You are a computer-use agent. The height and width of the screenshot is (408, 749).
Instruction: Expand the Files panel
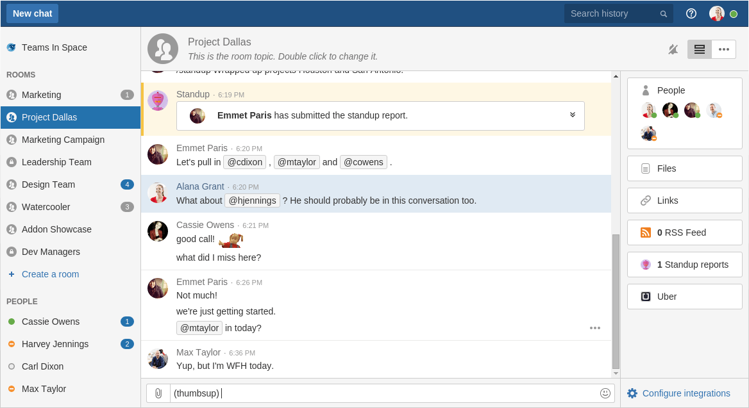pos(684,168)
